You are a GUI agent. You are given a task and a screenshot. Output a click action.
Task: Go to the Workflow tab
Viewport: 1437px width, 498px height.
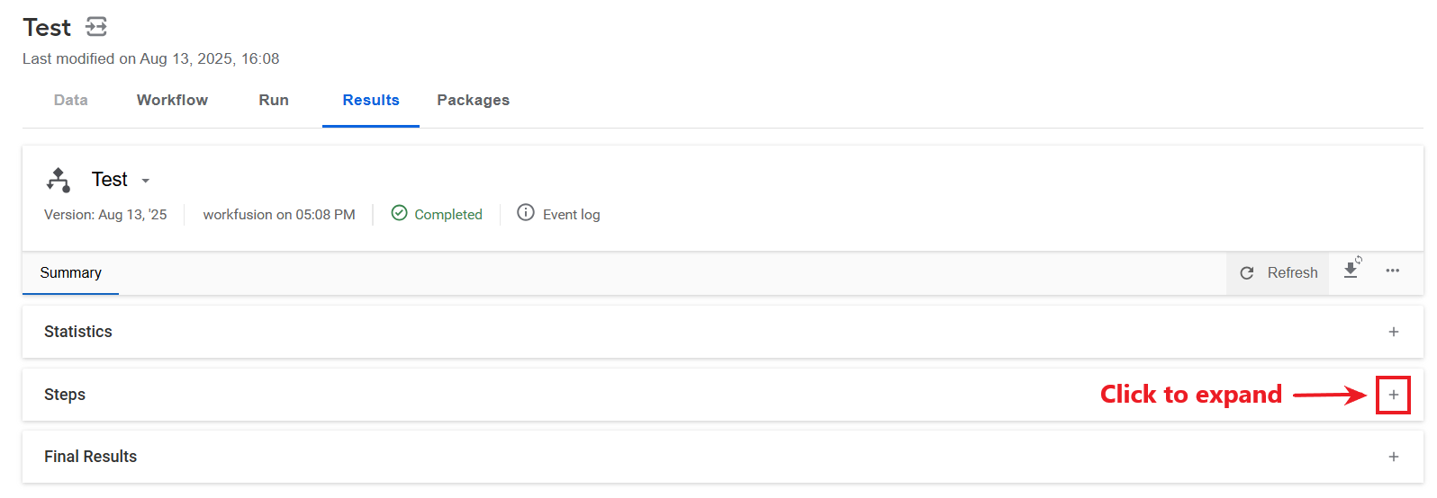tap(172, 100)
